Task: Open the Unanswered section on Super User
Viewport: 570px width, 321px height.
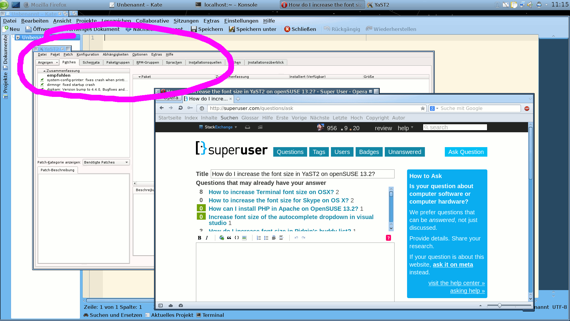Action: point(405,152)
